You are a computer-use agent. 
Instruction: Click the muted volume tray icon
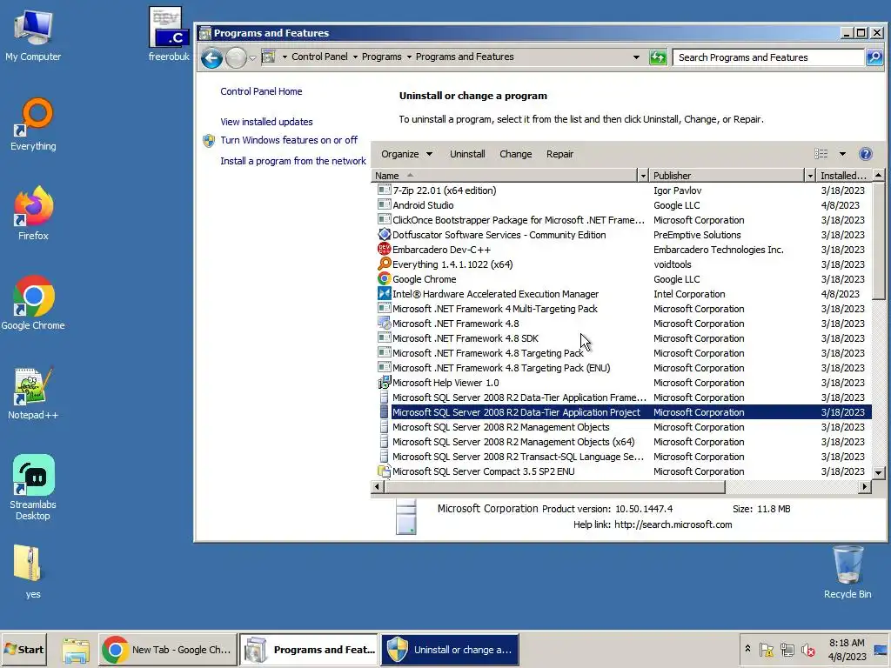click(x=807, y=650)
